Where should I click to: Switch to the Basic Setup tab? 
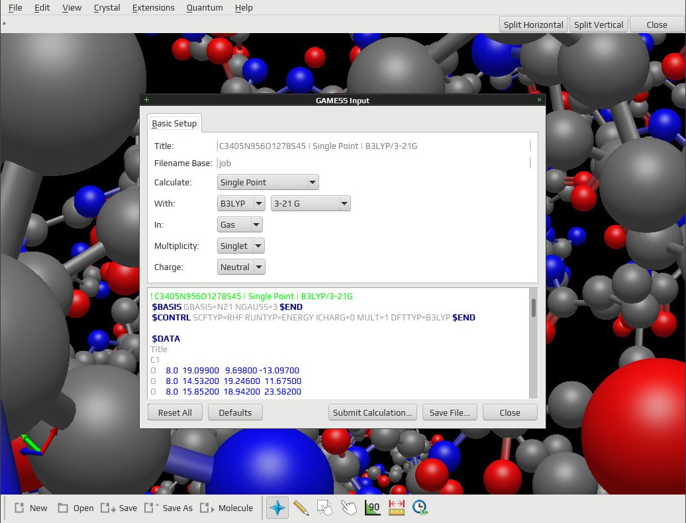(174, 123)
